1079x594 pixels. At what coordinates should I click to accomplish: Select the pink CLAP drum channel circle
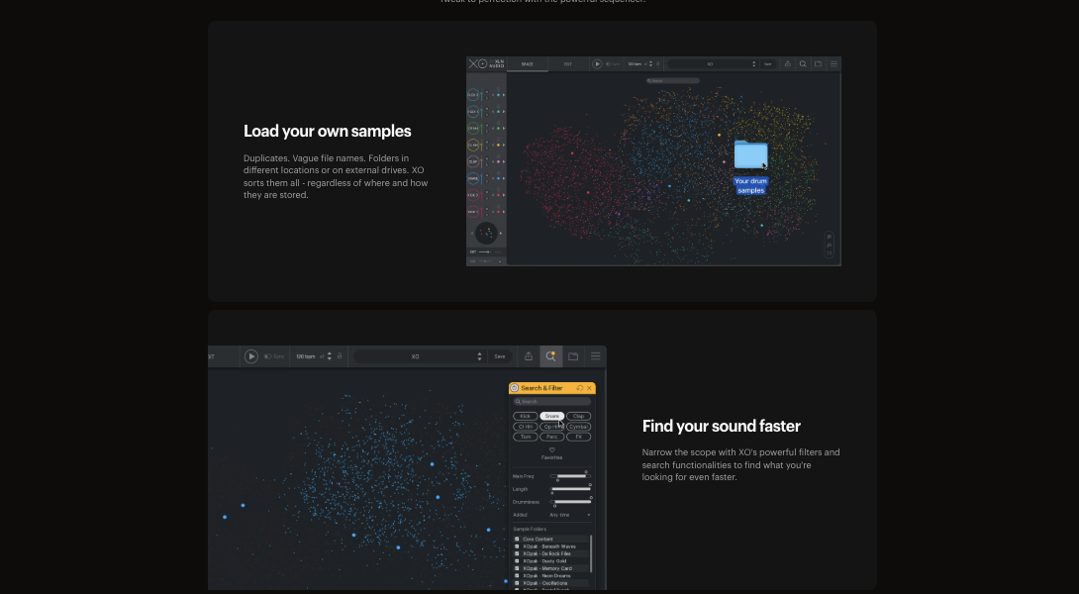coord(473,161)
